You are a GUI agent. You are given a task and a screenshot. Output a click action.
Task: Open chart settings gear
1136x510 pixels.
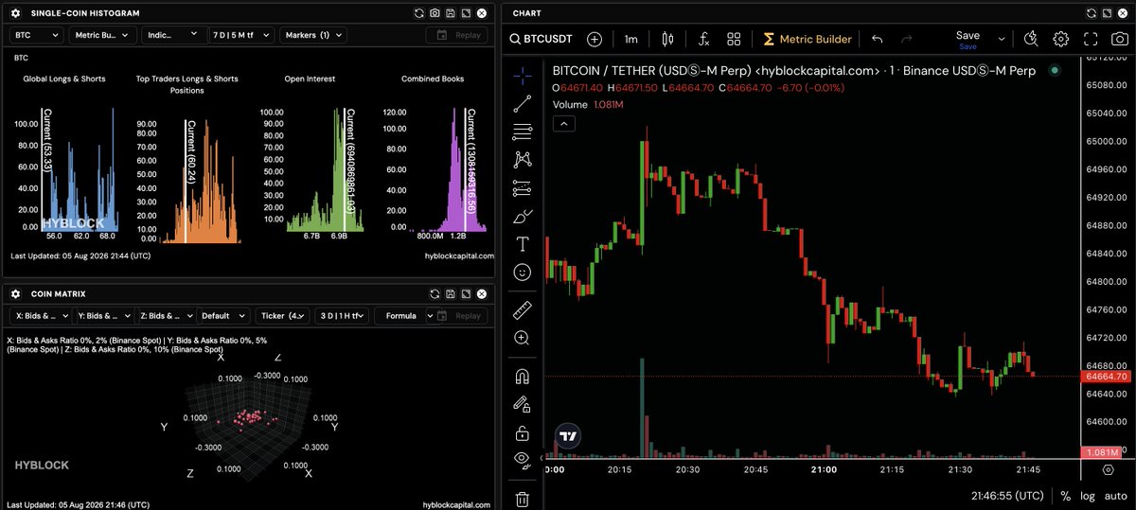click(1061, 39)
